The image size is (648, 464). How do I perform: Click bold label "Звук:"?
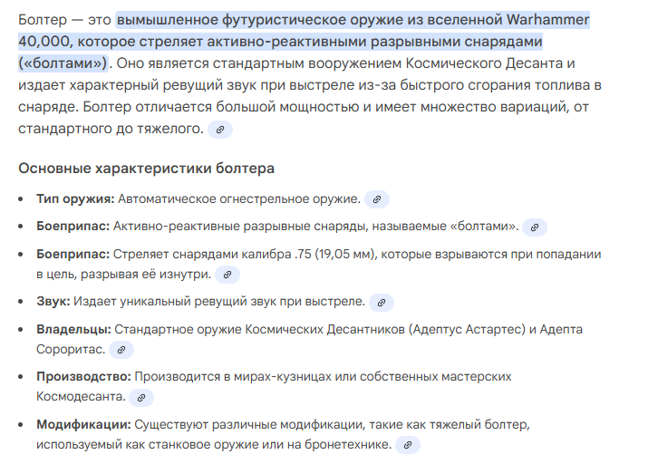(x=53, y=302)
